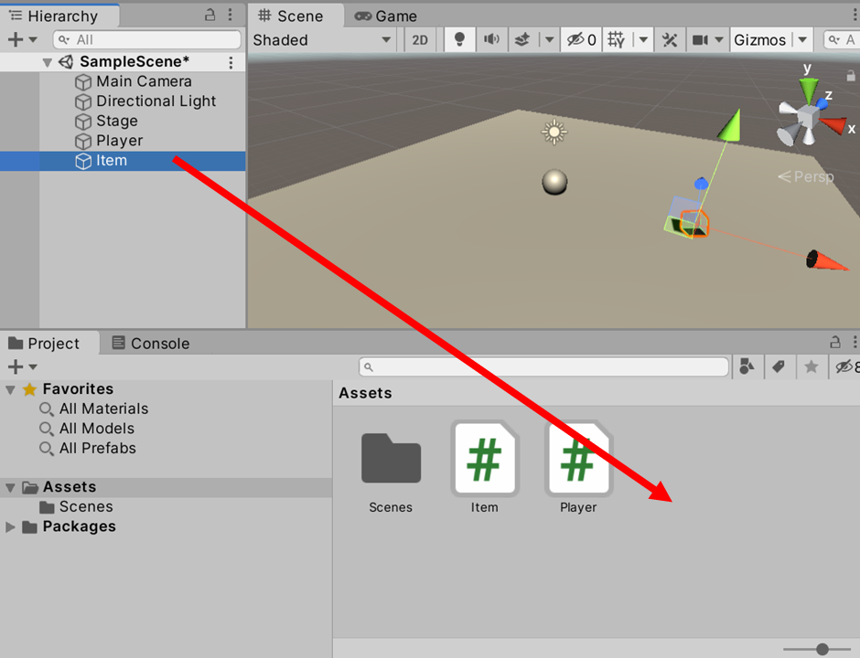Click the Search by Label tag icon
This screenshot has height=658, width=860.
[x=779, y=366]
